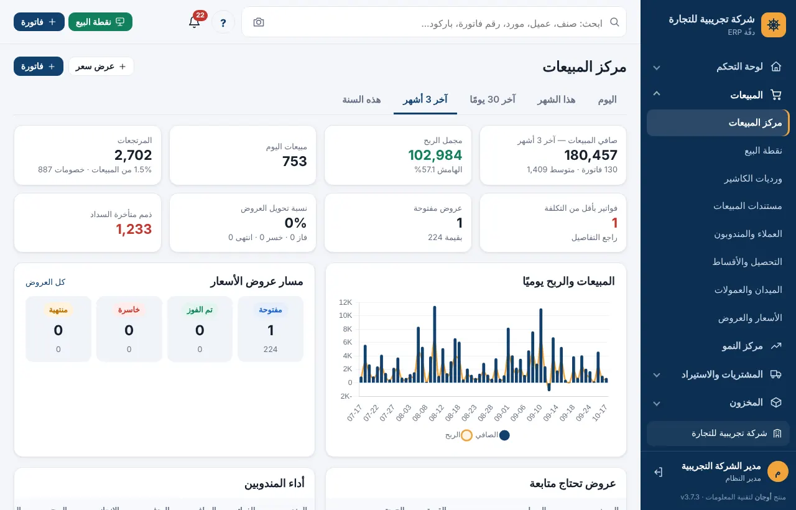Open ورديات الكاشير in the sidebar
Image resolution: width=796 pixels, height=510 pixels.
(718, 178)
